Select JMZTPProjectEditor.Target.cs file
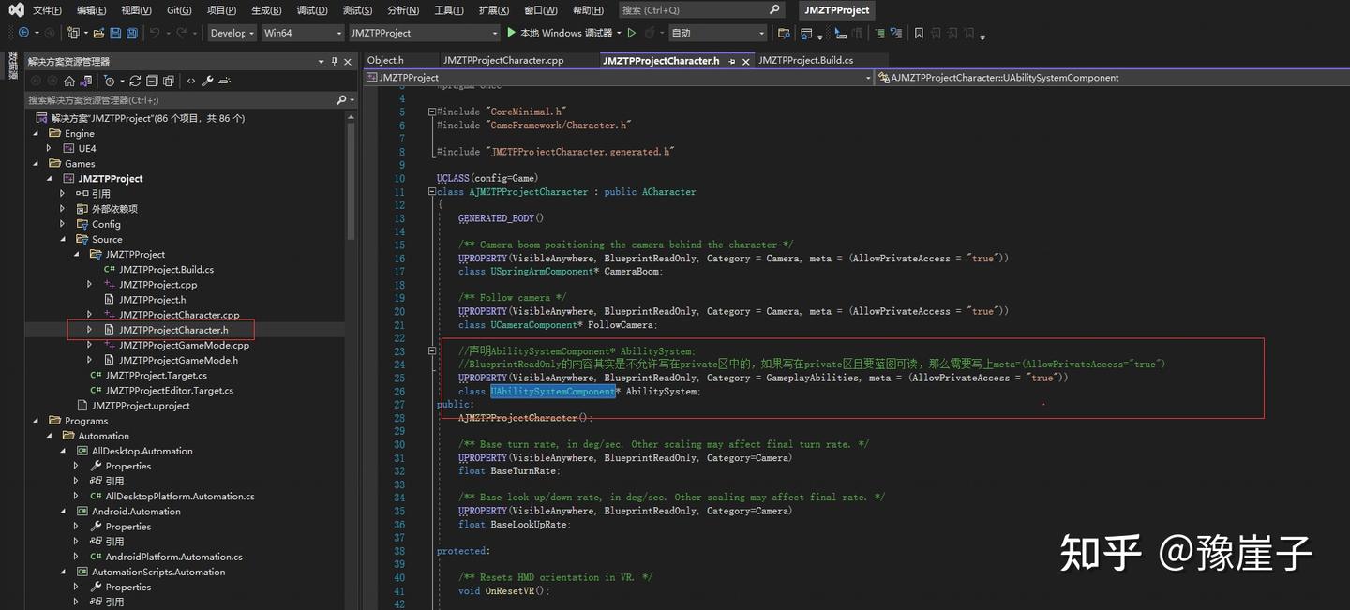 coord(170,391)
